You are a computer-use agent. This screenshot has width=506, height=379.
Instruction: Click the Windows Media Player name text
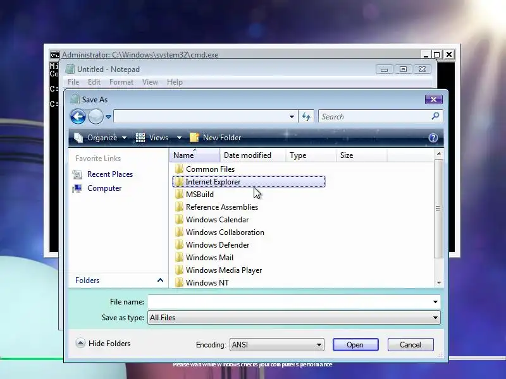(224, 270)
